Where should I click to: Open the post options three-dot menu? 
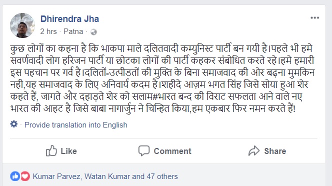(314, 18)
